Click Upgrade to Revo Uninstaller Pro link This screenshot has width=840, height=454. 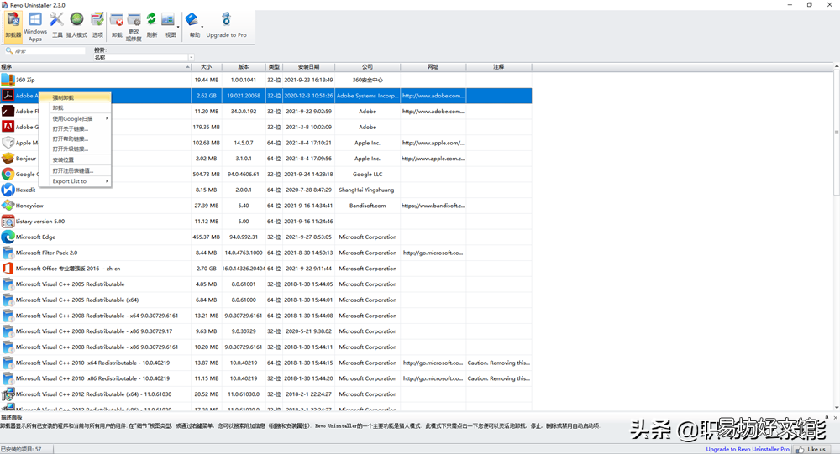pos(748,449)
